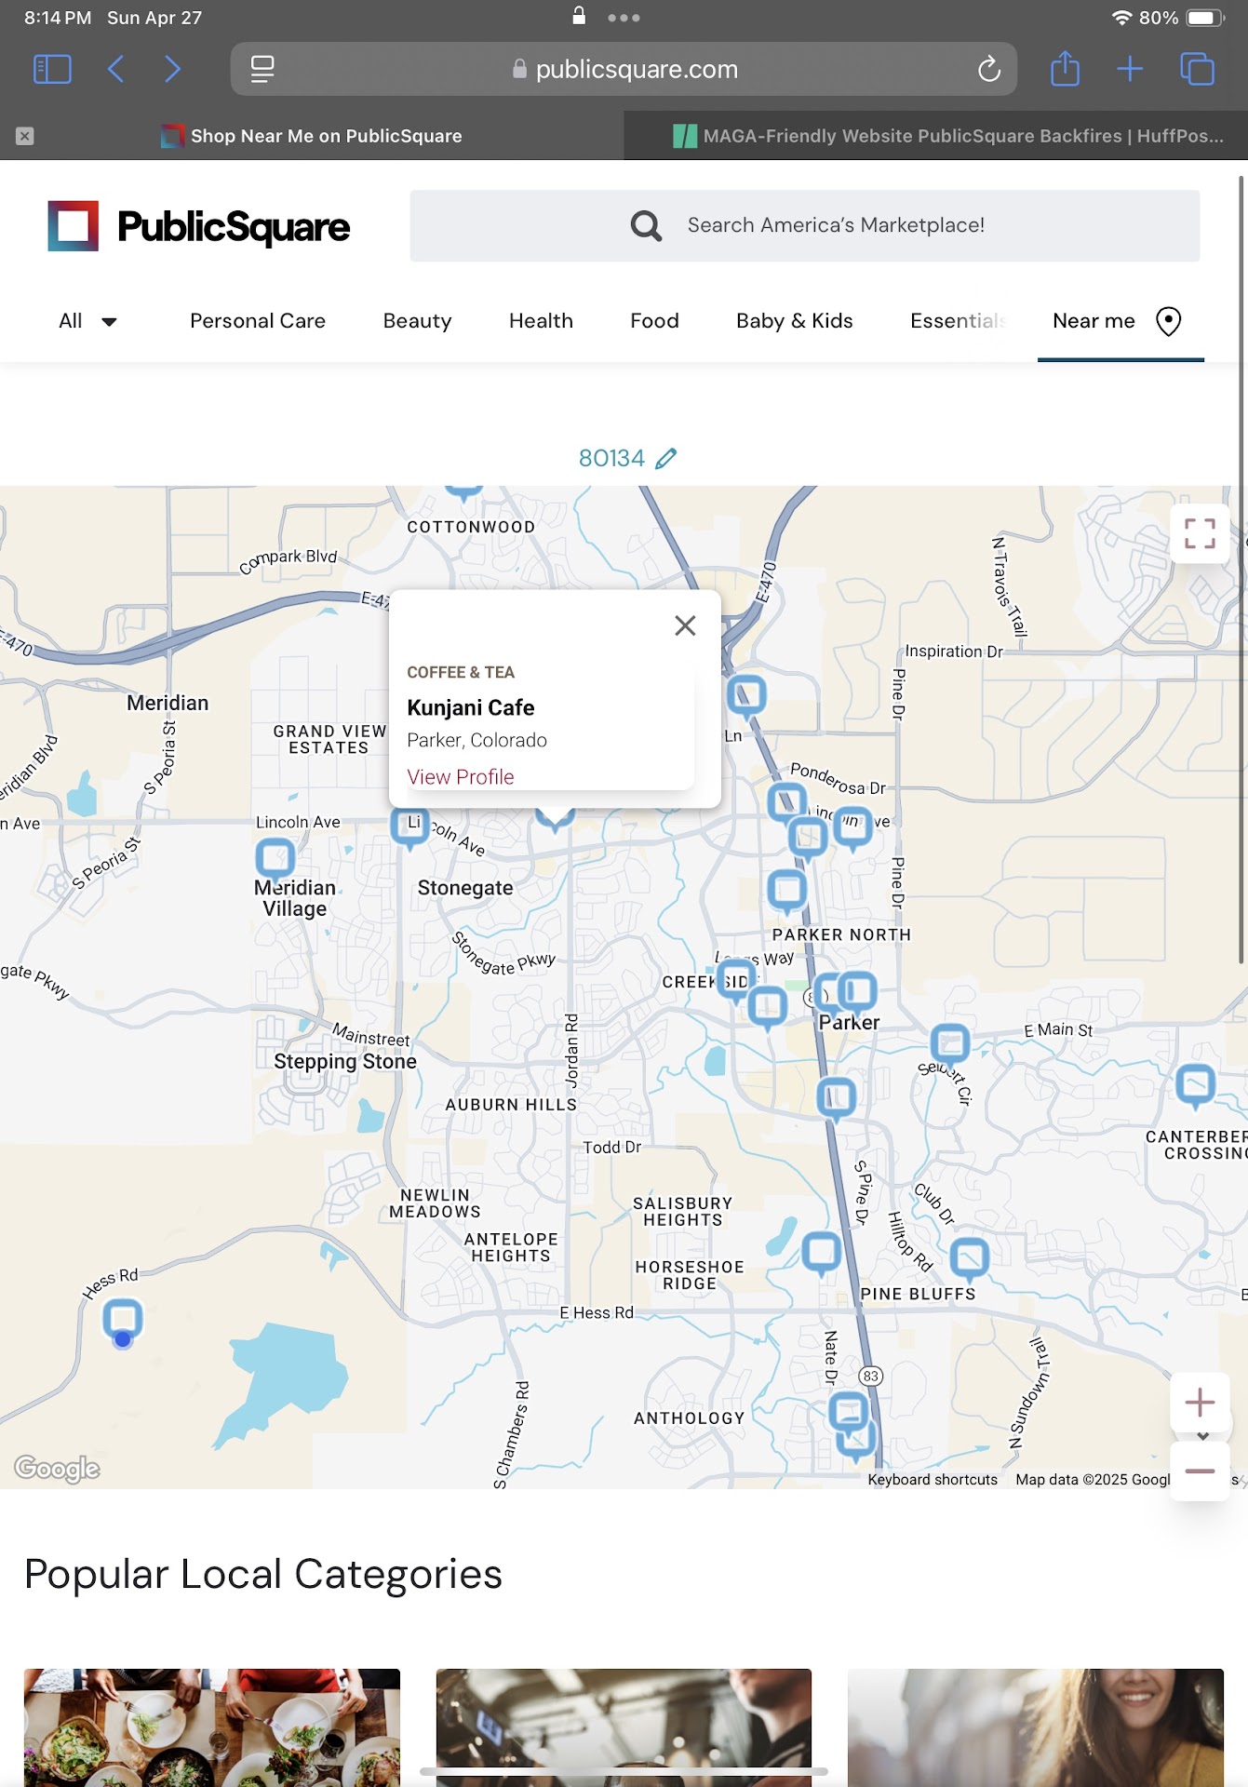Viewport: 1248px width, 1787px height.
Task: Show the tab overview grid
Action: click(x=1197, y=69)
